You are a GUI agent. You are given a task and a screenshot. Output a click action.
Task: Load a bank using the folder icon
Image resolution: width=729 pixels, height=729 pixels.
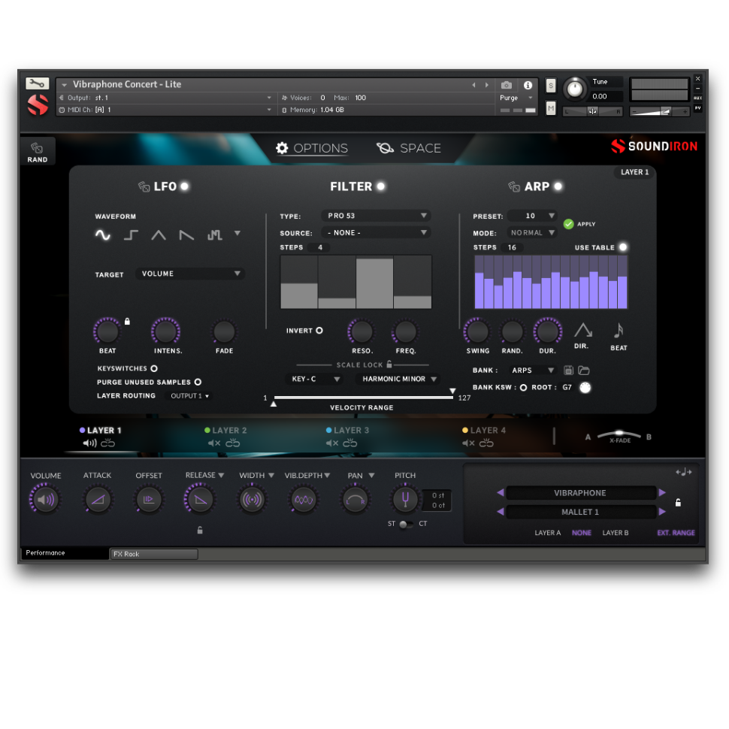click(584, 370)
